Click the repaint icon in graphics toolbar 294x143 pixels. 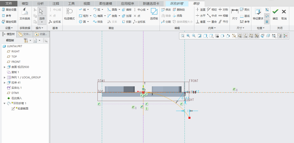click(200, 36)
